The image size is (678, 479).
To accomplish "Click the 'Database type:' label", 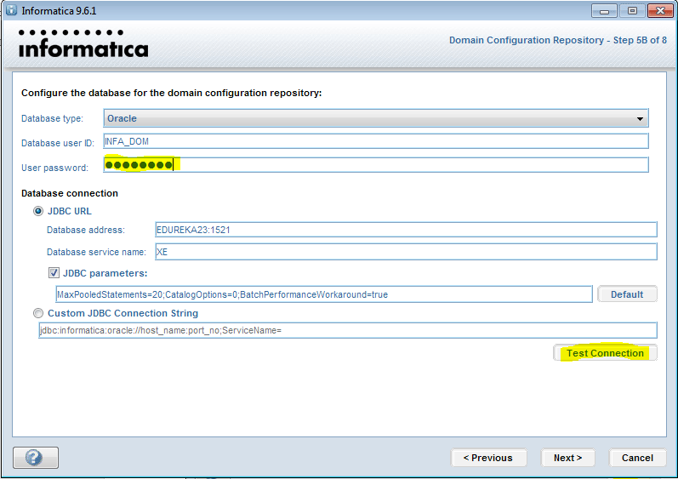I will pos(53,118).
